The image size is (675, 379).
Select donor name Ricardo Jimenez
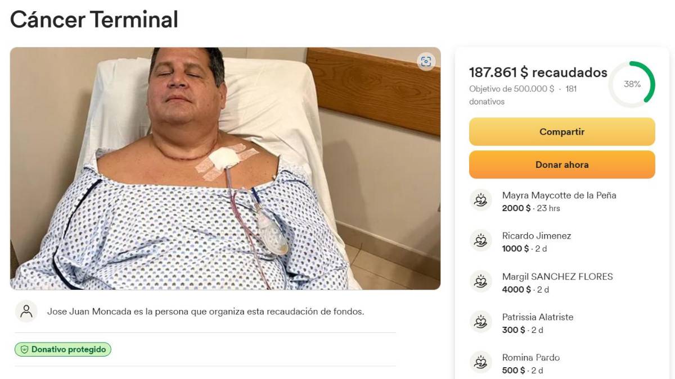[536, 236]
